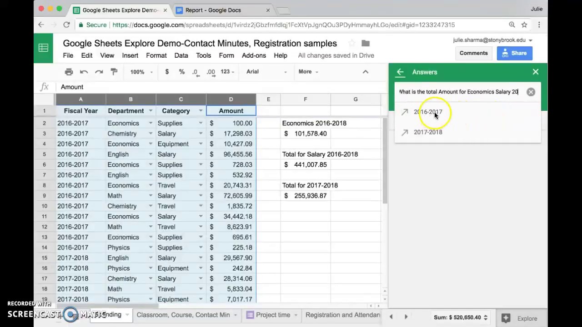The image size is (582, 327).
Task: Close the Report Google Docs tab
Action: pyautogui.click(x=268, y=10)
